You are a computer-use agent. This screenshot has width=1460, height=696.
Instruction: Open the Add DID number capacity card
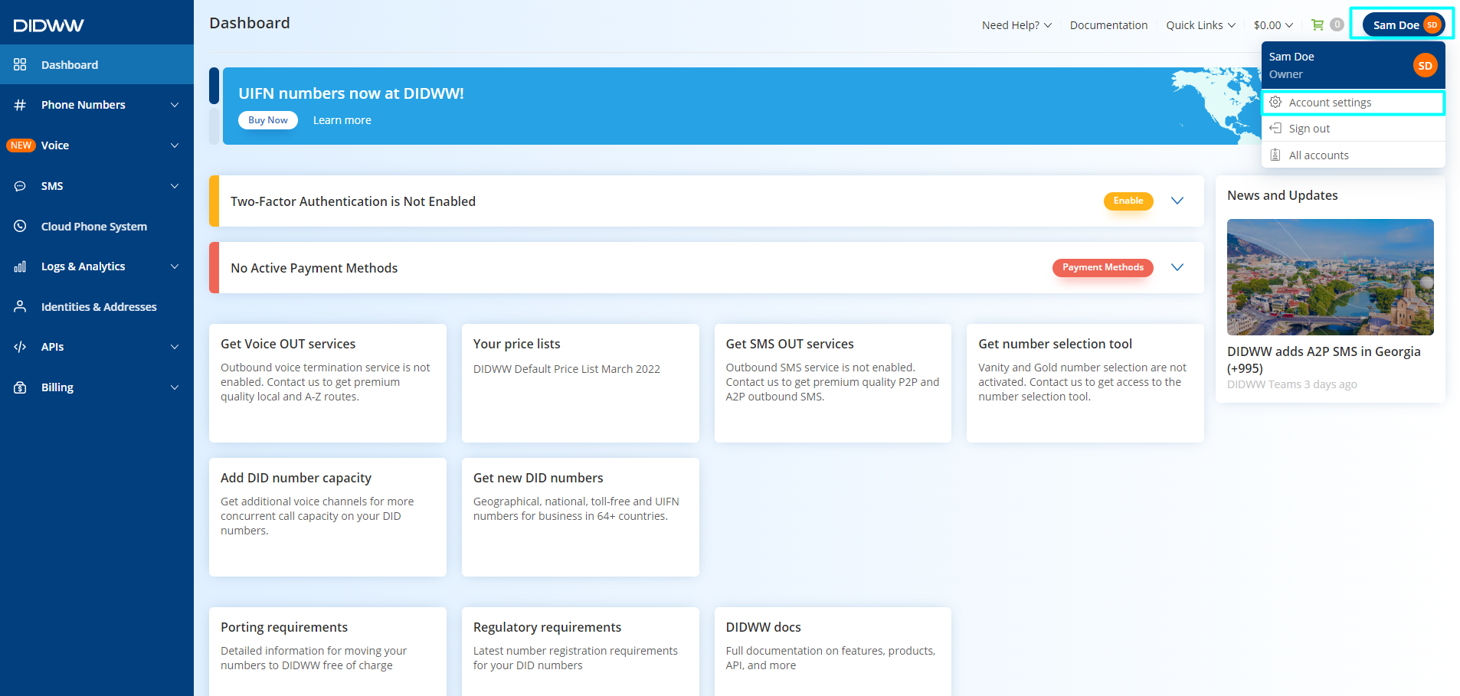coord(328,517)
